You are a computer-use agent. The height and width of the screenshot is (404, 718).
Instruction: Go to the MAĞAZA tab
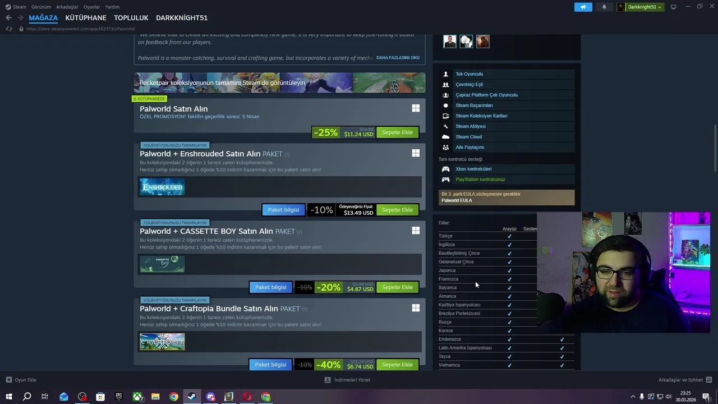coord(43,18)
